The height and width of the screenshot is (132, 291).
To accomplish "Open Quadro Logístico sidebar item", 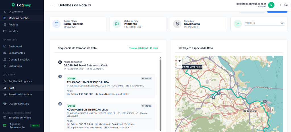I will point(19,103).
